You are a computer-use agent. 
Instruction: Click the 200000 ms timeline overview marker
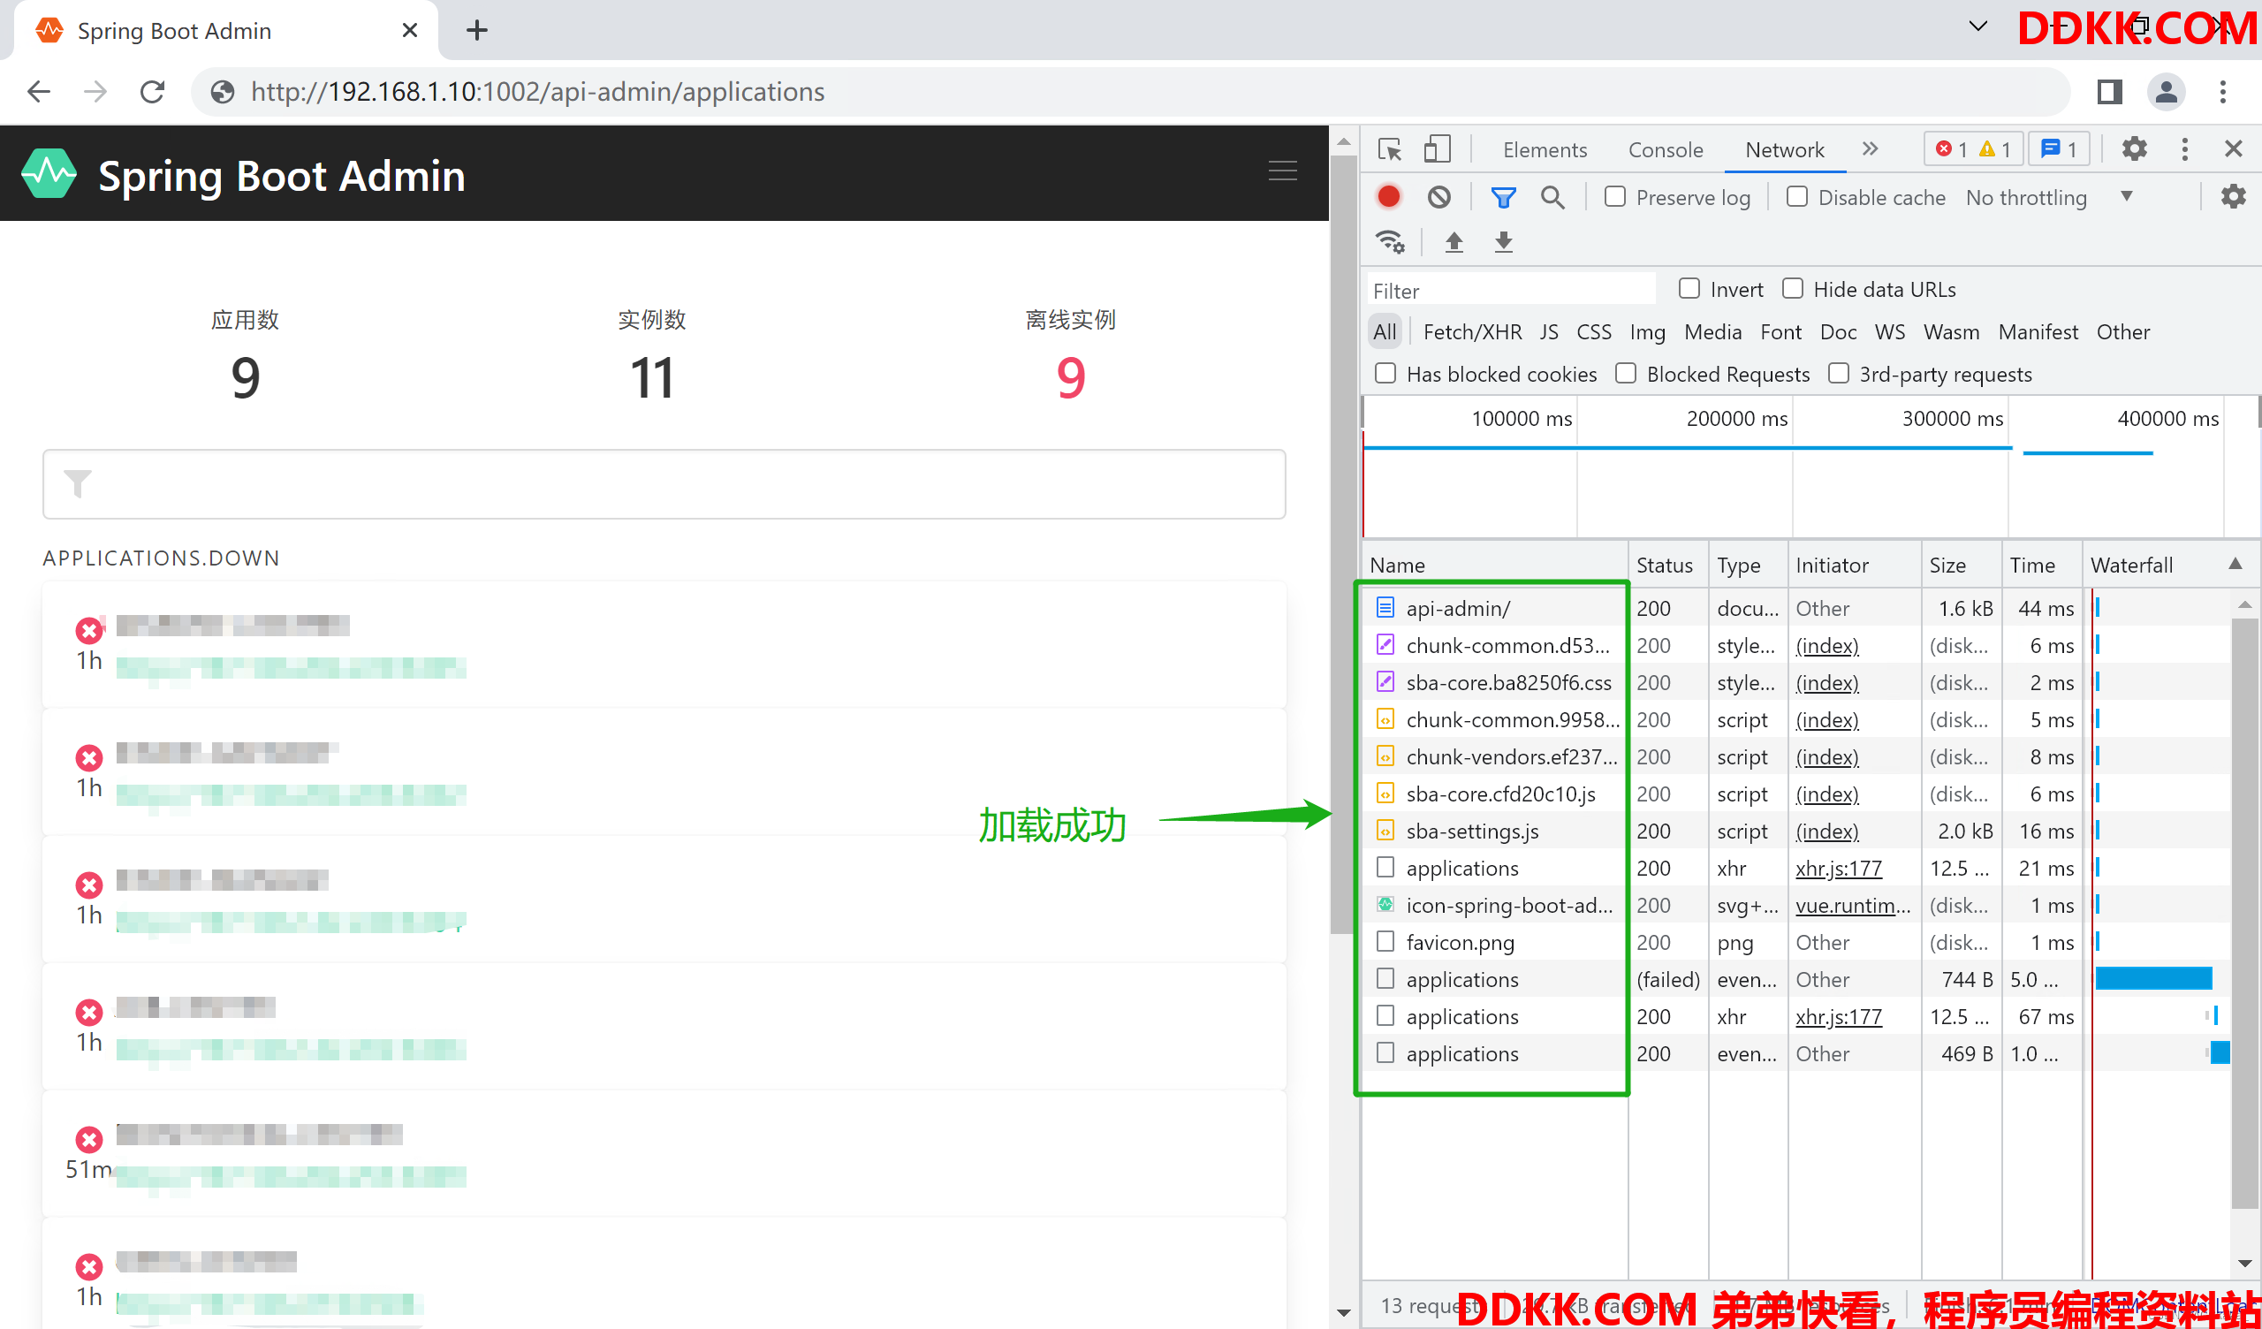pos(1736,419)
